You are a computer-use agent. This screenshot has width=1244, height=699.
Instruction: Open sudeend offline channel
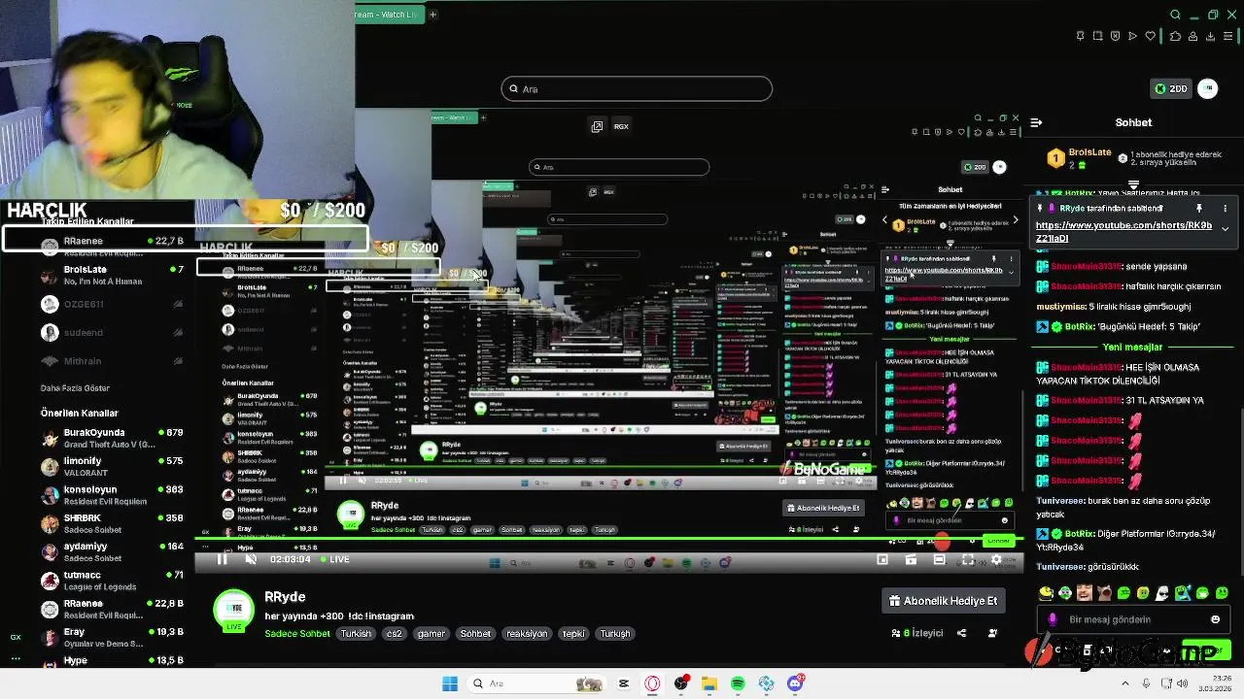click(113, 332)
